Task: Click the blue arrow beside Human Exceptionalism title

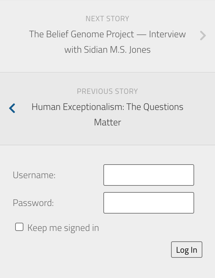Action: pyautogui.click(x=12, y=108)
